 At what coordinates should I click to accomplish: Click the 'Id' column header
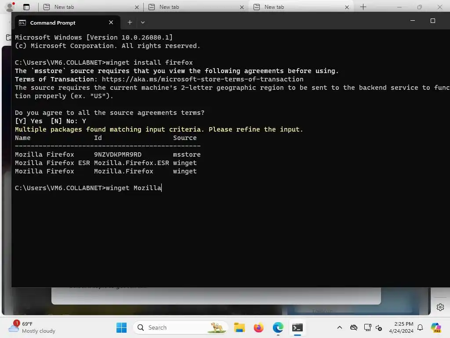click(x=98, y=138)
